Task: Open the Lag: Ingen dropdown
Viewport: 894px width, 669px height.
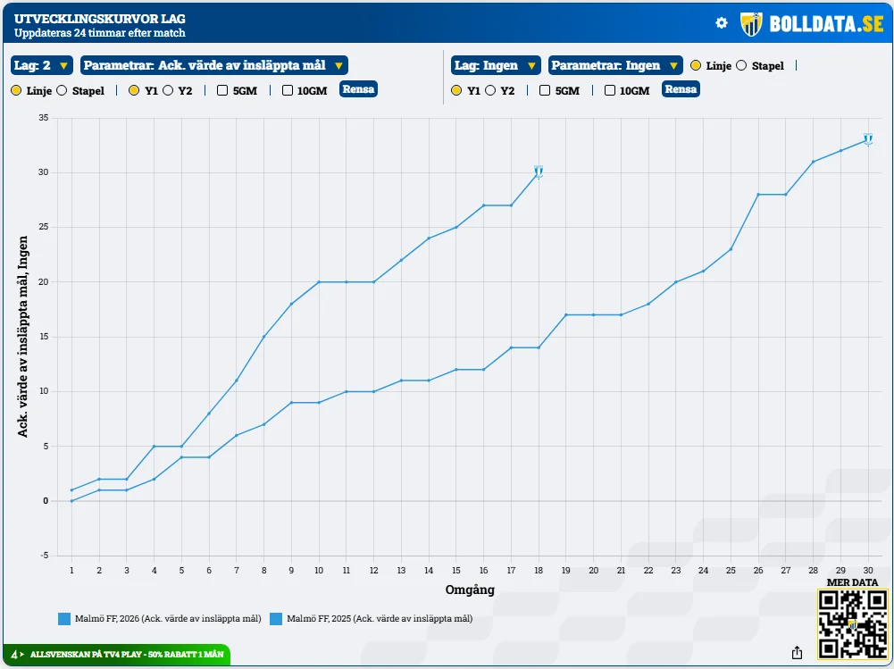Action: pos(496,65)
